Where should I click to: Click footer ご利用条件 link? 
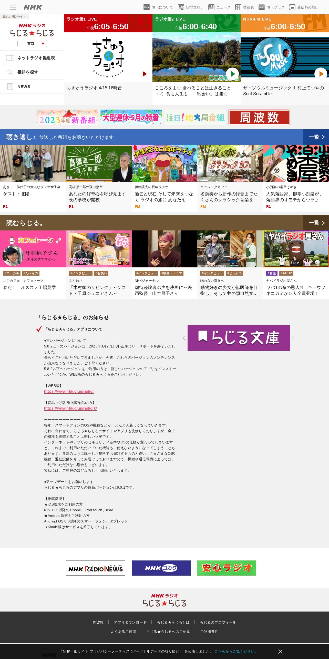point(209,632)
